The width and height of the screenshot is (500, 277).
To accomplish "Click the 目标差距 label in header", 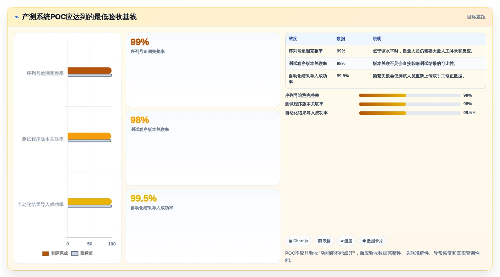I will tap(476, 17).
